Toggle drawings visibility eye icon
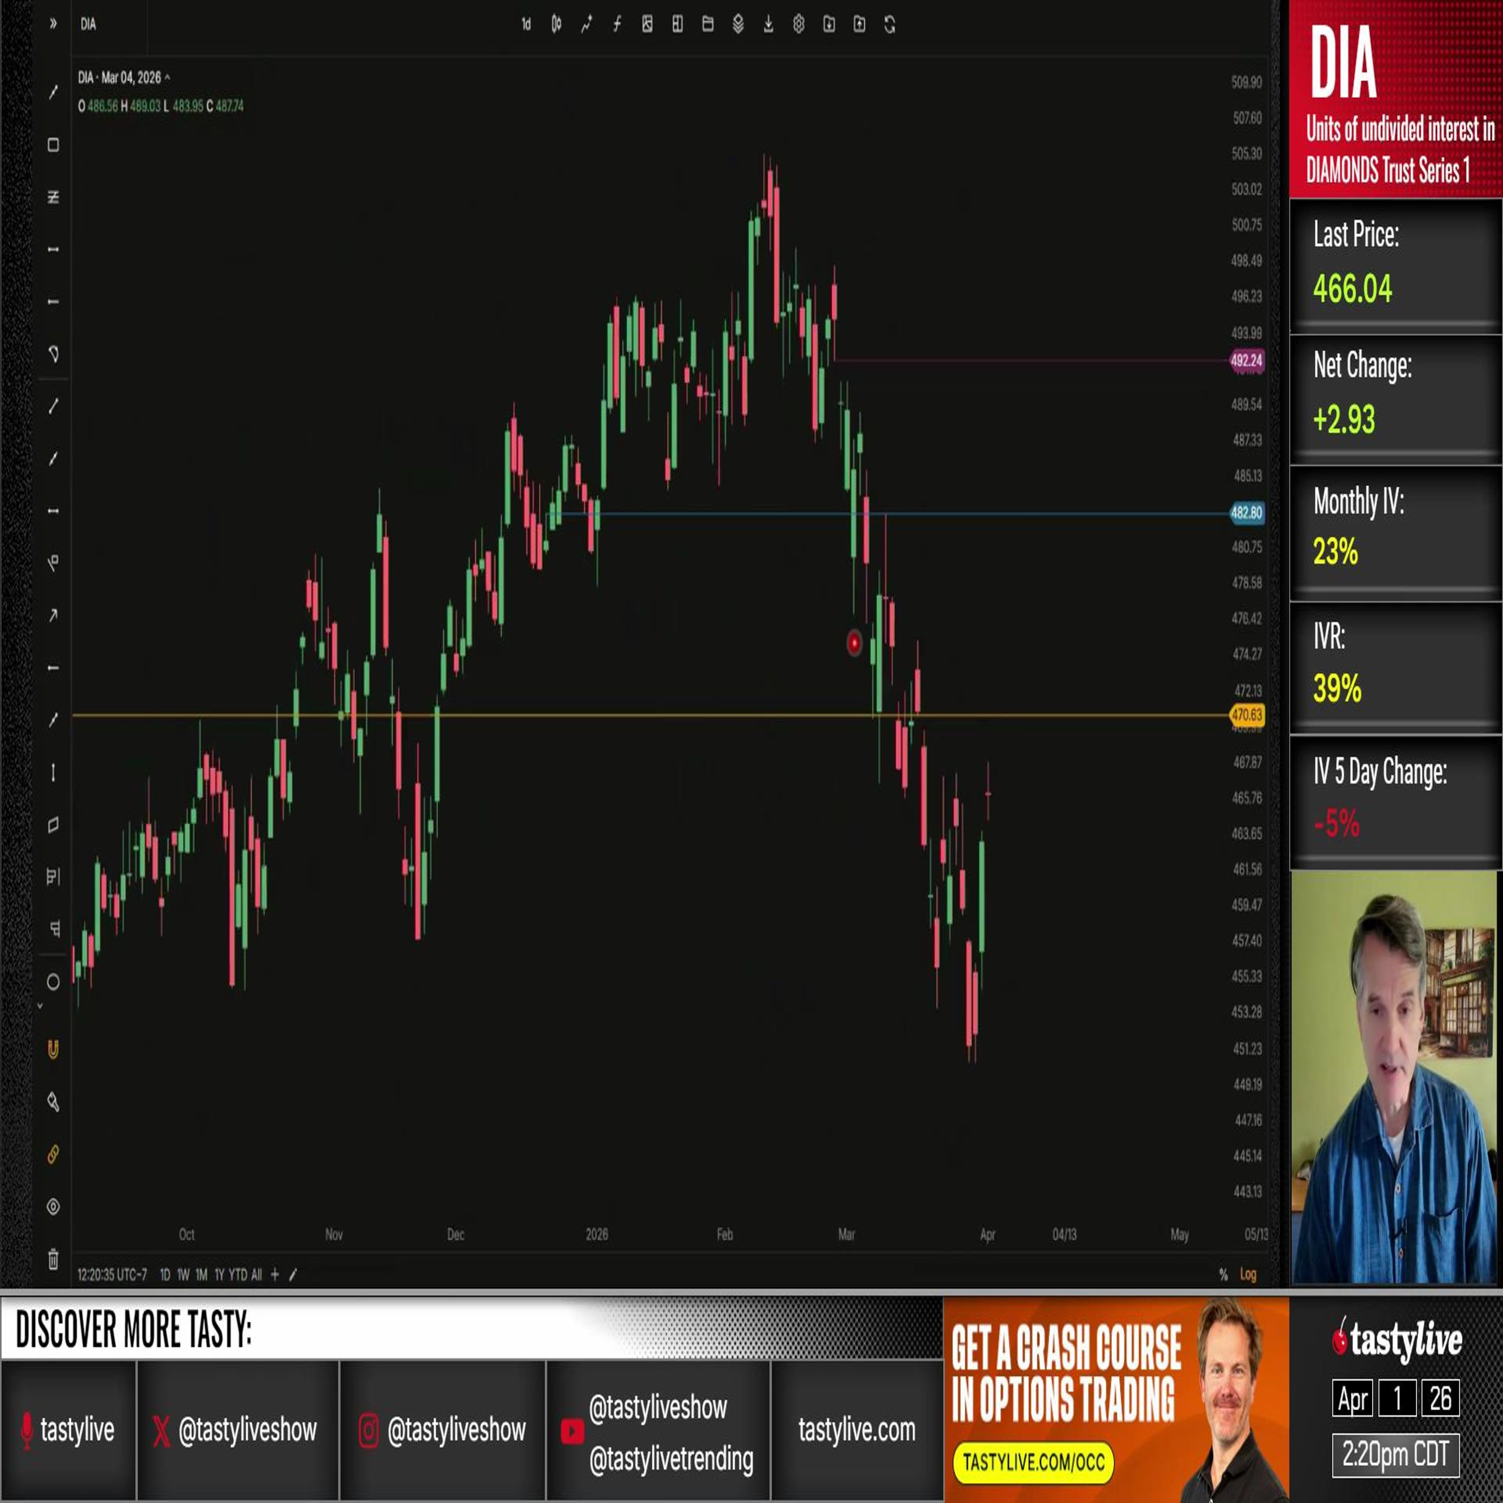Image resolution: width=1503 pixels, height=1503 pixels. 53,1206
